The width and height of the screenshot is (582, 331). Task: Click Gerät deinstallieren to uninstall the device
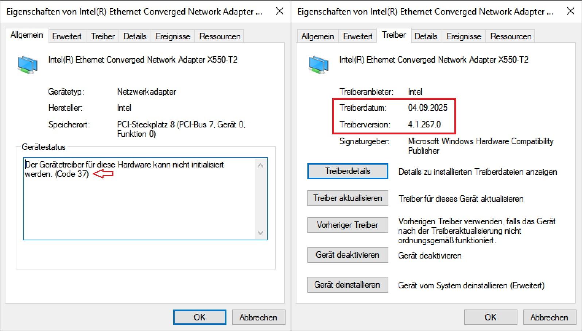click(x=348, y=285)
